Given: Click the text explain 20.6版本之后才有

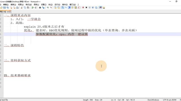Looking at the screenshot, I should tap(44, 27).
